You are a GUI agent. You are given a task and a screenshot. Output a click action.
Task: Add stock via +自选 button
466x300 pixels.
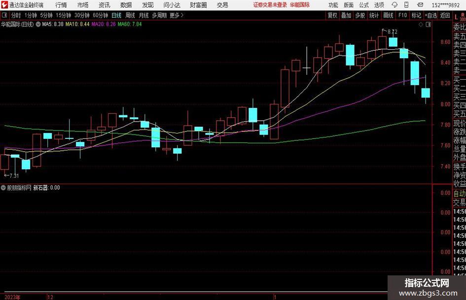click(431, 15)
